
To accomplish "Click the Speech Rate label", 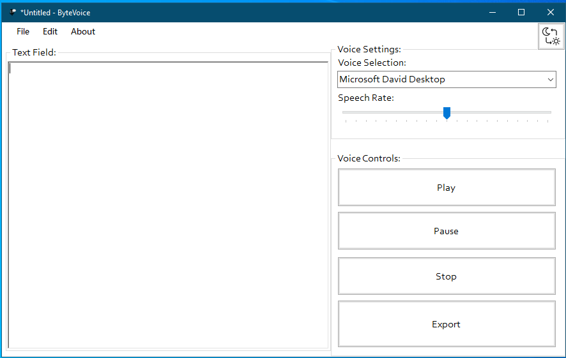I will pyautogui.click(x=365, y=98).
